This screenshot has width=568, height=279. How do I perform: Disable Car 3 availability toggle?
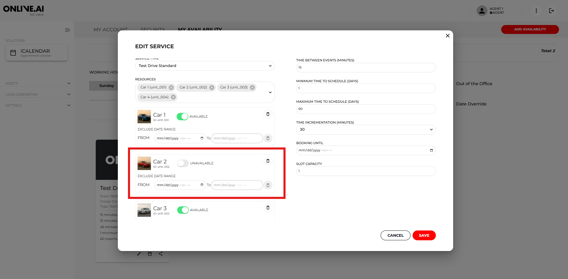(x=183, y=210)
